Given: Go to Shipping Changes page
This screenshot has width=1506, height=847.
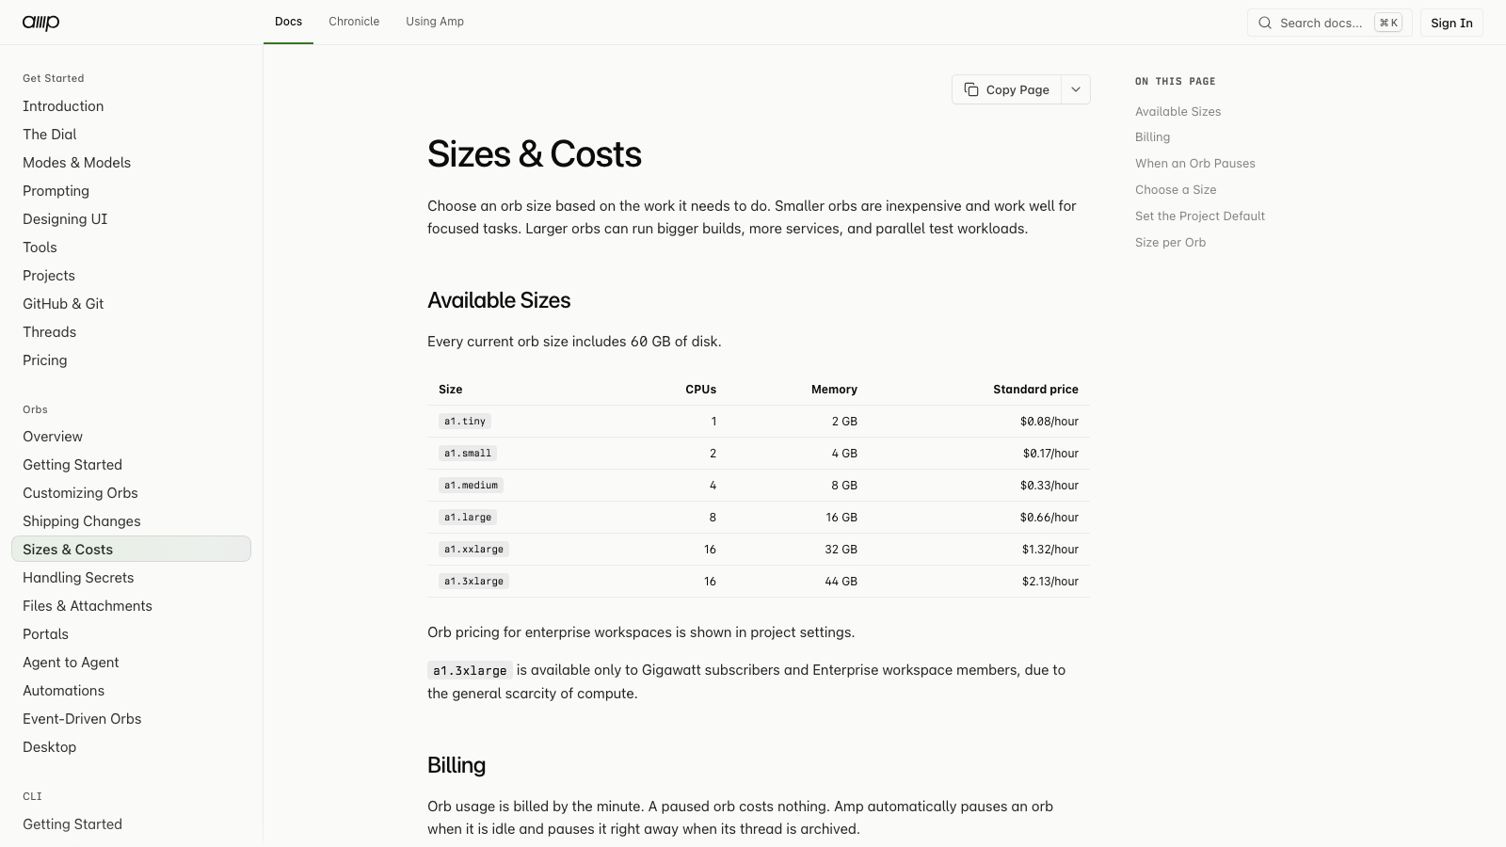Looking at the screenshot, I should (82, 521).
